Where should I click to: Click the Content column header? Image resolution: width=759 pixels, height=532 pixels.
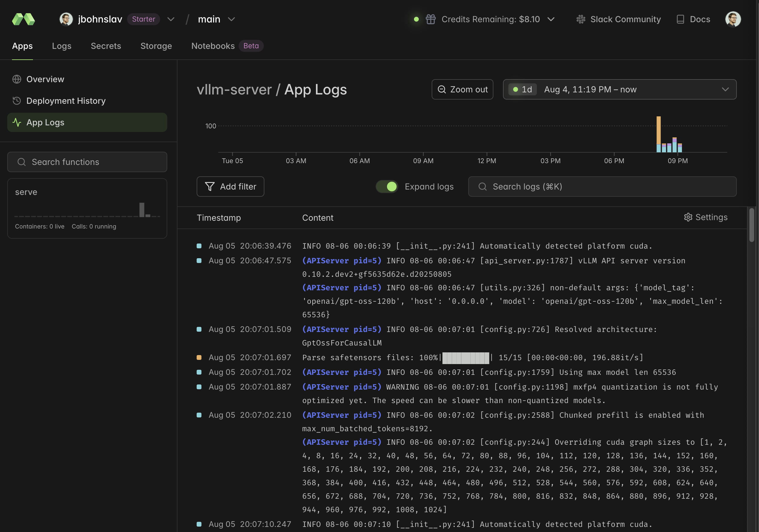tap(318, 217)
